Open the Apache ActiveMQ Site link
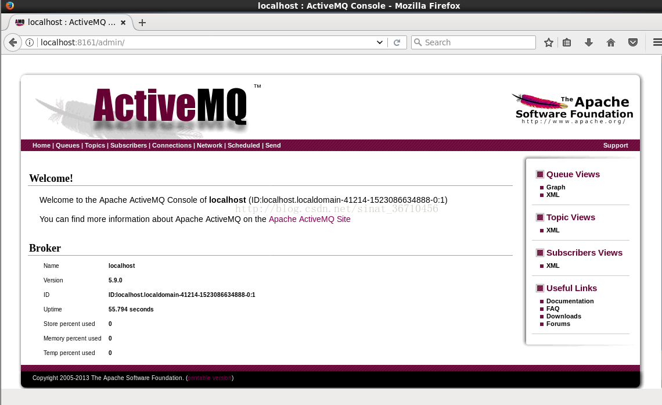 click(x=310, y=219)
